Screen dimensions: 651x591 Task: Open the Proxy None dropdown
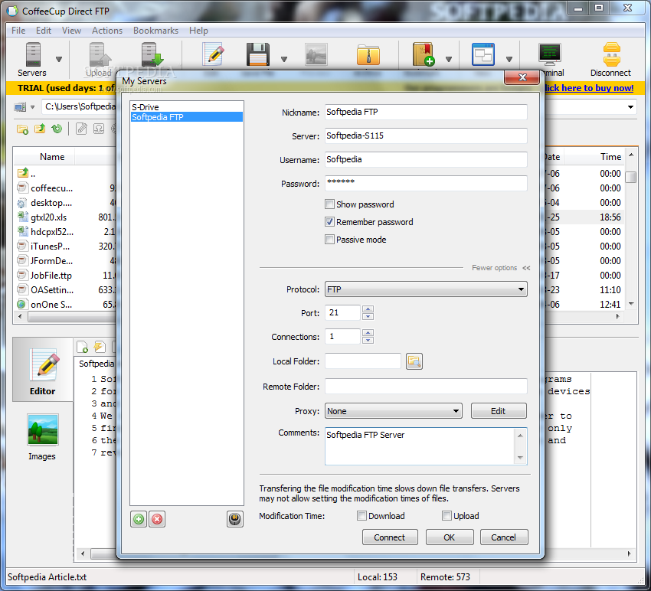[x=393, y=411]
